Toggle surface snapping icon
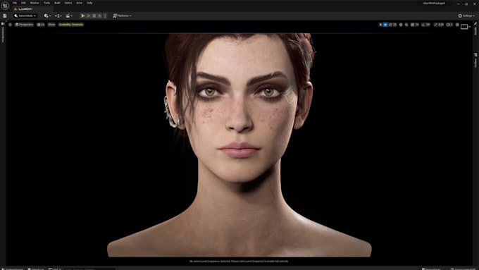479x270 pixels. 406,25
